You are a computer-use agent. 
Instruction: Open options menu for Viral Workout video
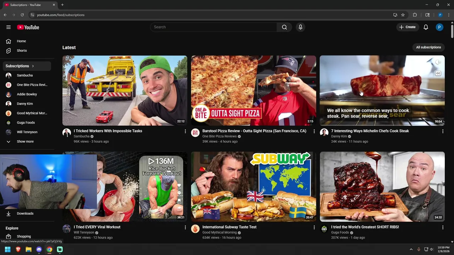[x=185, y=227]
